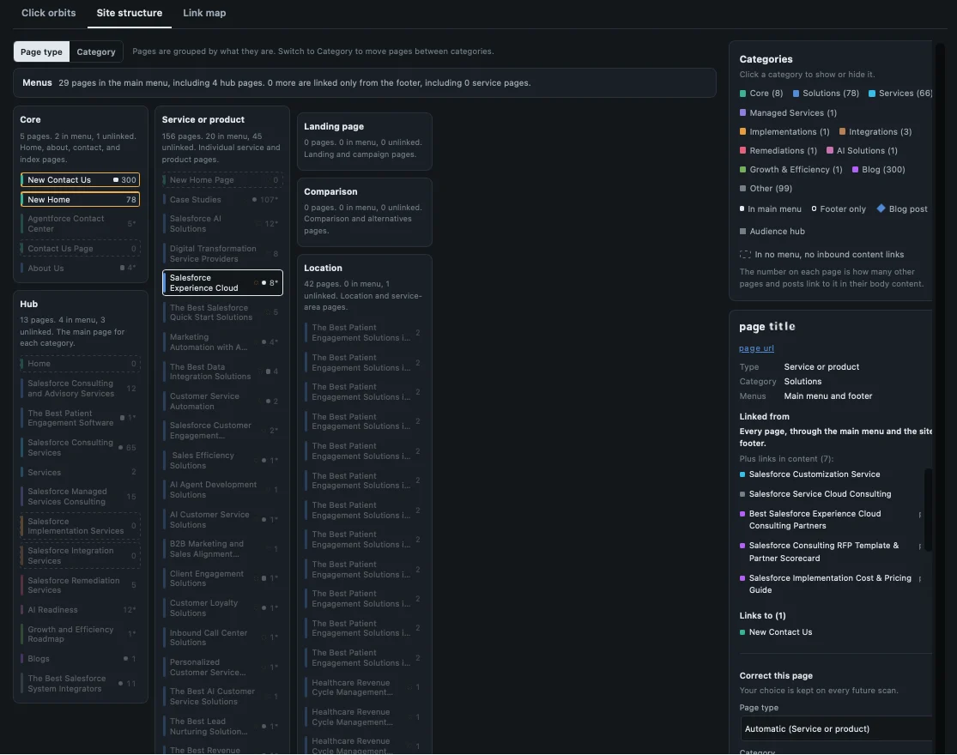Select the Case Studies page
Image resolution: width=957 pixels, height=755 pixels.
(222, 199)
